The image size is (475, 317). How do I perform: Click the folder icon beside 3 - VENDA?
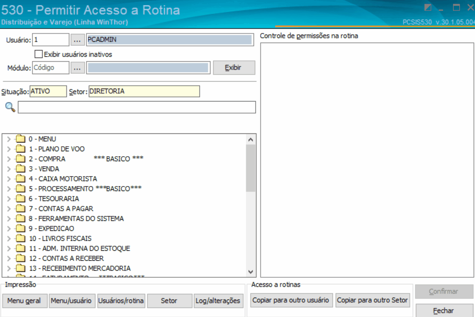click(21, 169)
